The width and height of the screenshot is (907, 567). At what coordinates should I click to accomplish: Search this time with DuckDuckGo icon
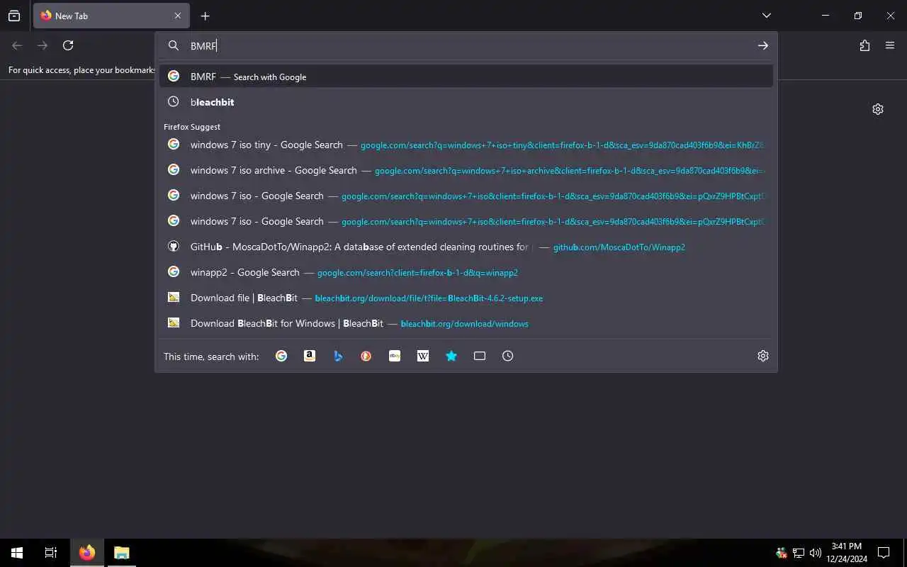(x=366, y=356)
